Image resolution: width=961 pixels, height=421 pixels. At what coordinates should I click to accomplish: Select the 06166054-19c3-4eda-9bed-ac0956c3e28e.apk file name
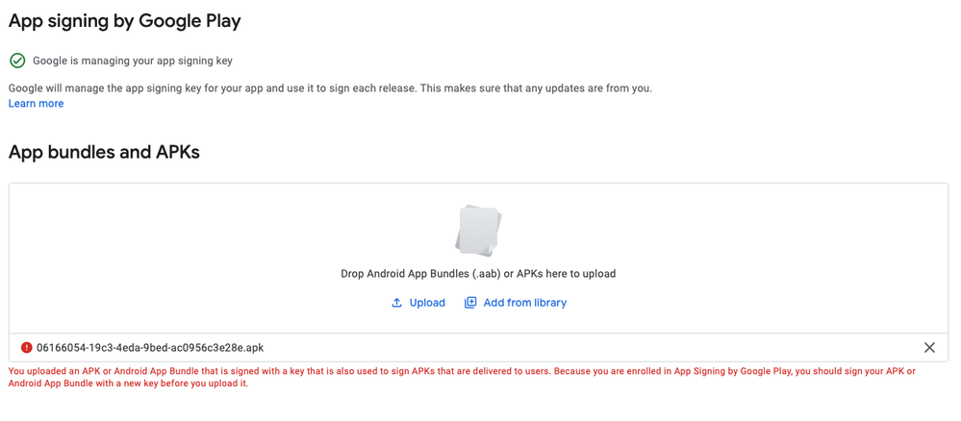pyautogui.click(x=150, y=347)
